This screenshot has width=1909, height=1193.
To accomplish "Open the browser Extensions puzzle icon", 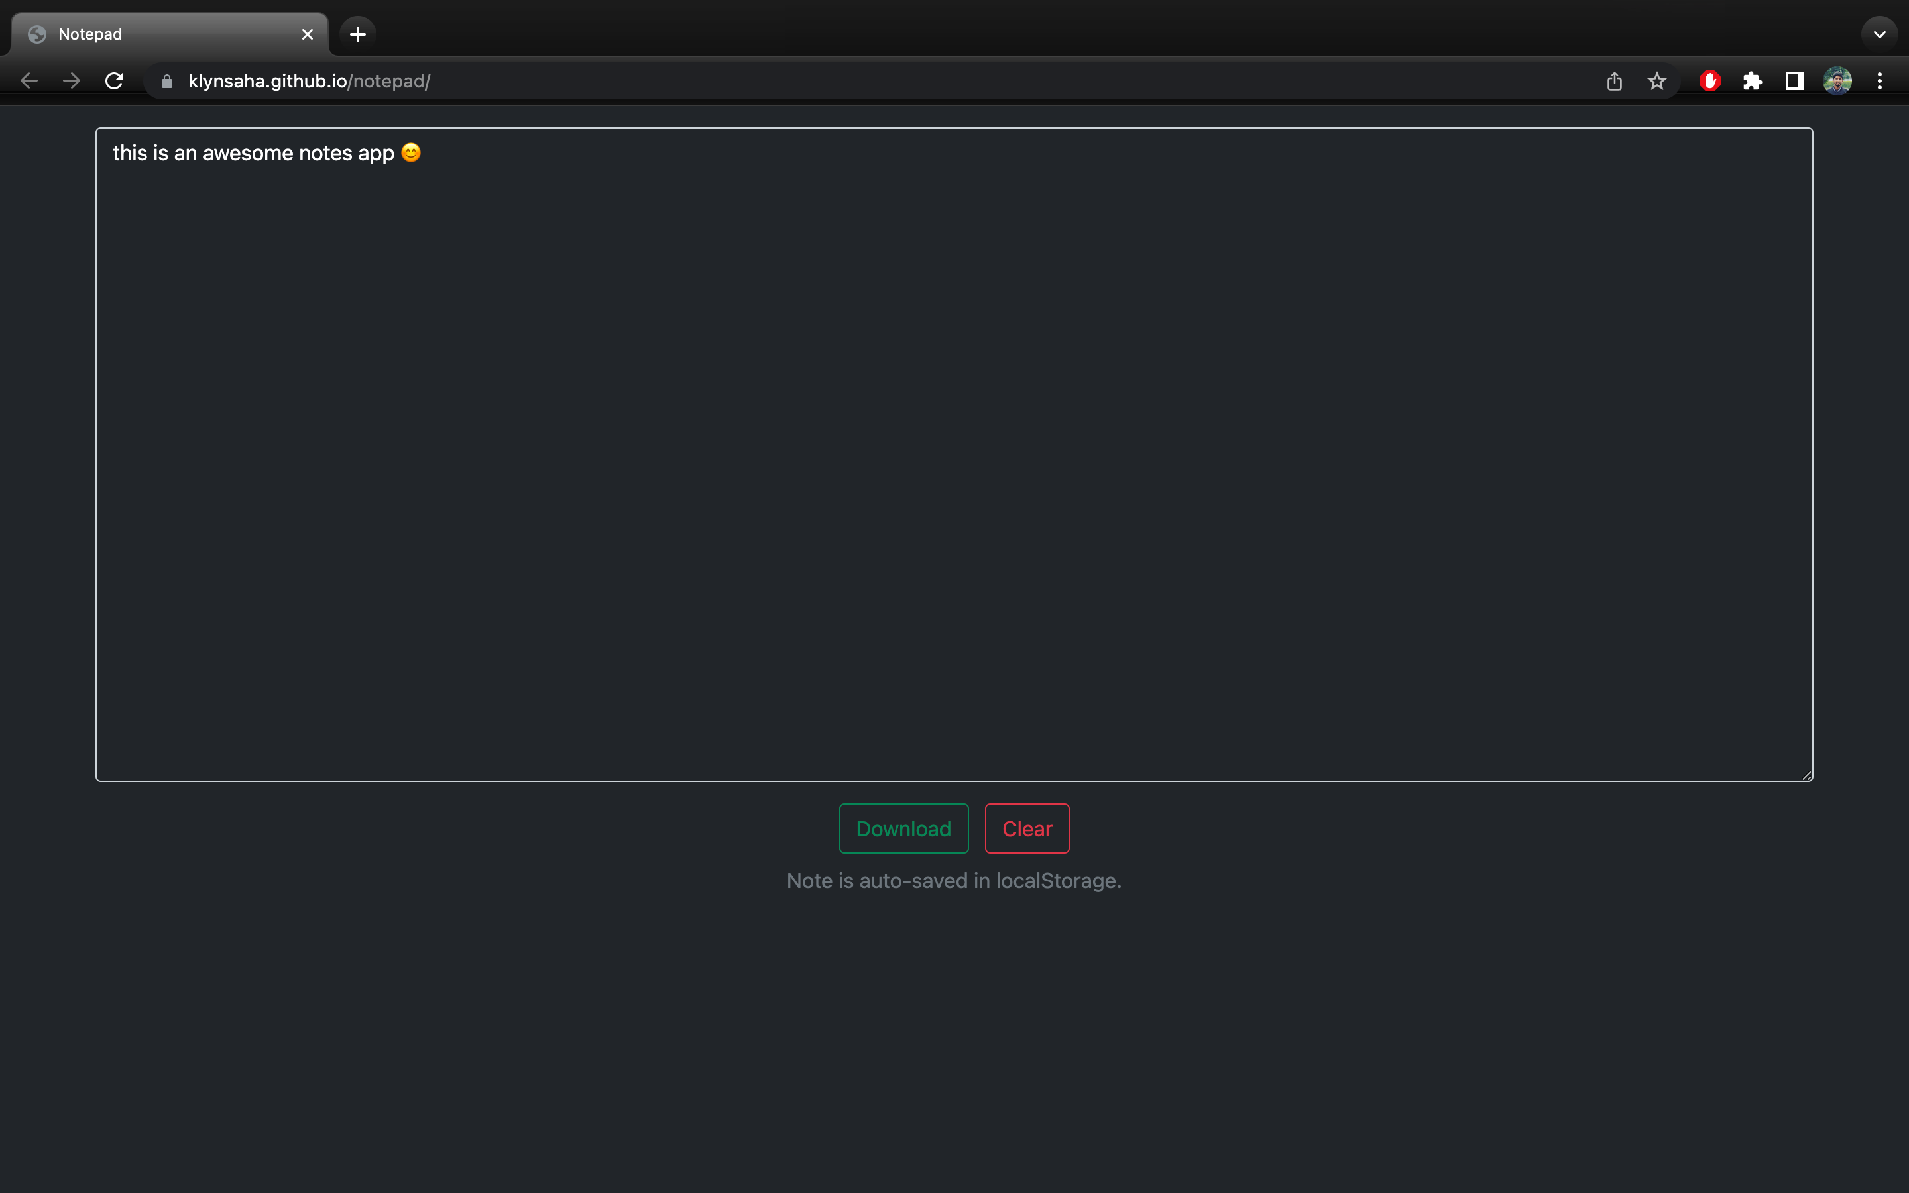I will tap(1753, 80).
